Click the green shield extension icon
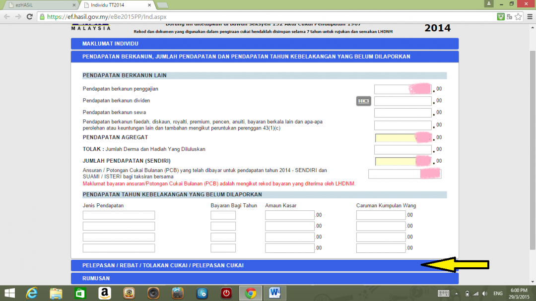The width and height of the screenshot is (536, 301). pos(500,17)
